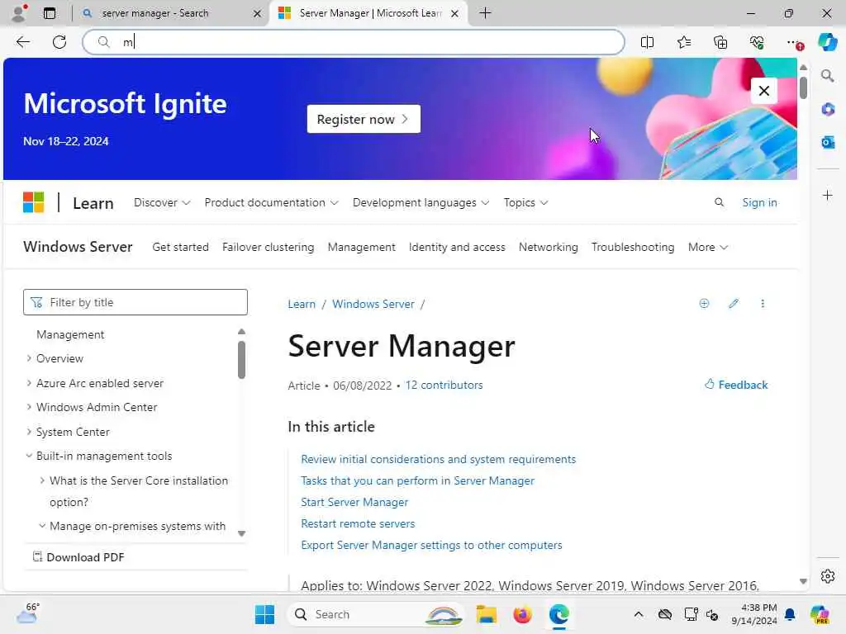Click sidebar customize plus icon
The height and width of the screenshot is (634, 846).
tap(828, 195)
